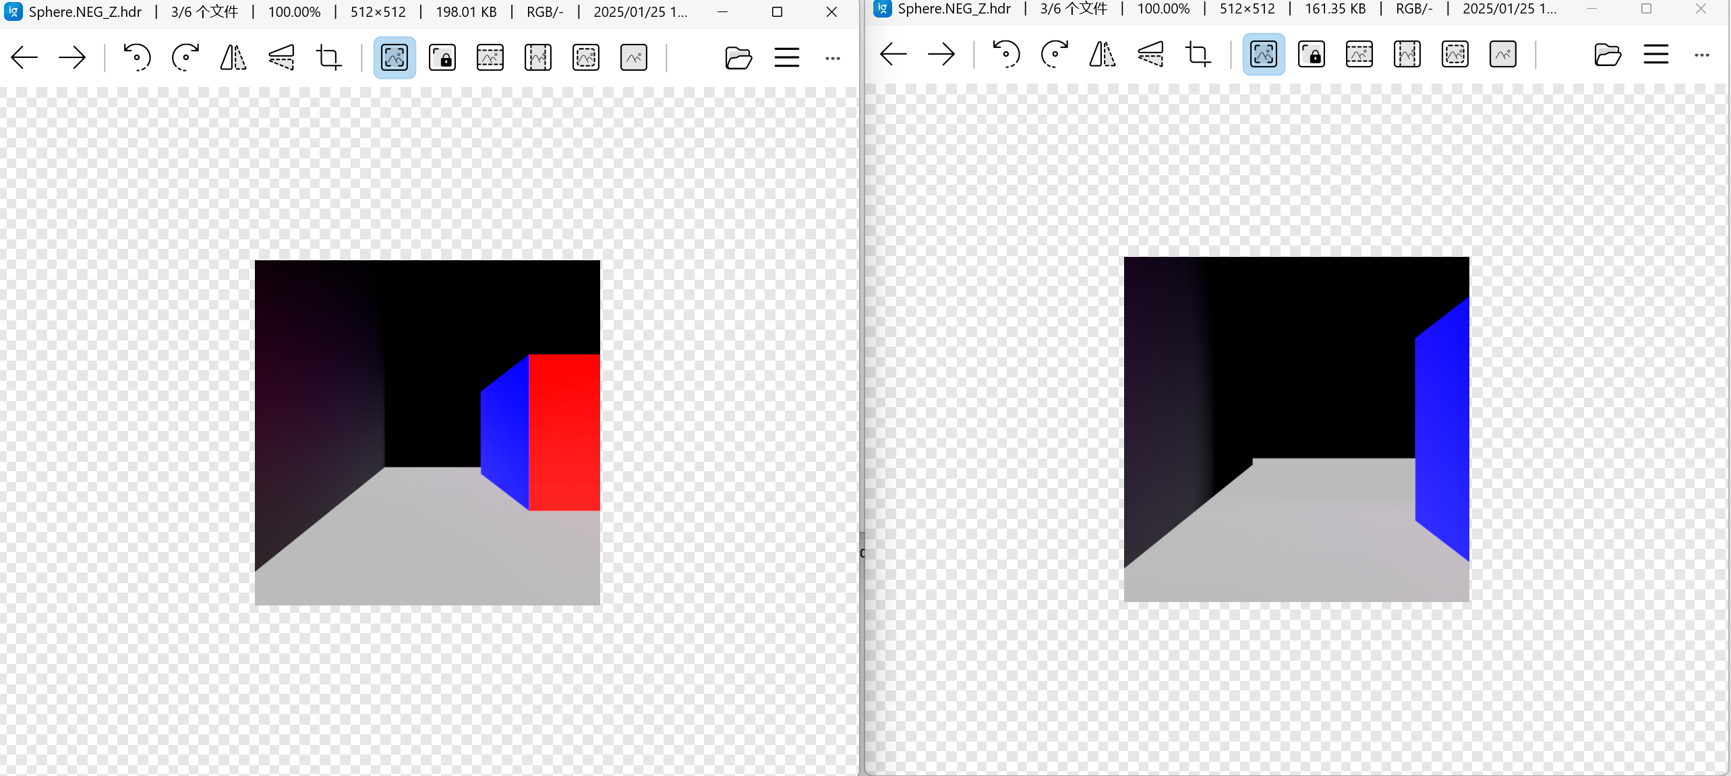Enable fit-to-width mode in left window
The image size is (1731, 776).
tap(490, 57)
